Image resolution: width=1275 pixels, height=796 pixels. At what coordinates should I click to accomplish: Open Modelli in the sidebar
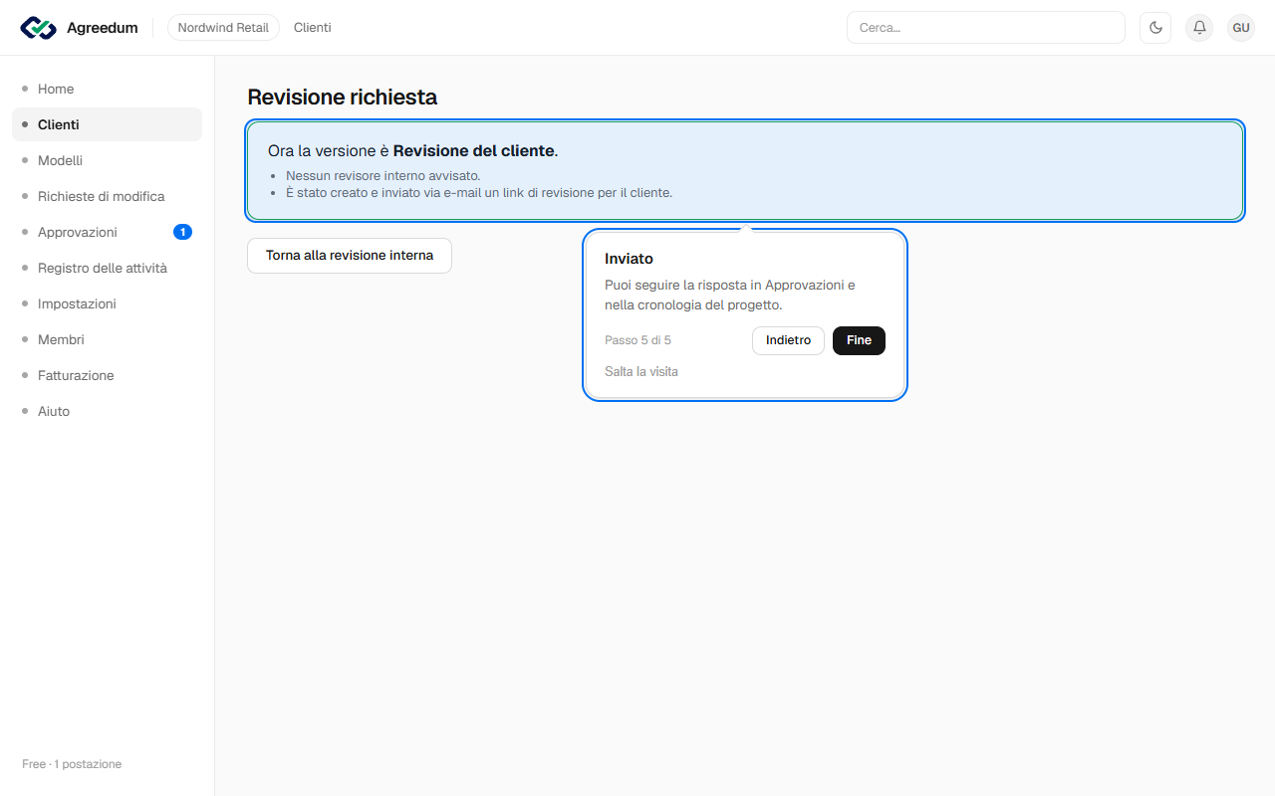(107, 160)
